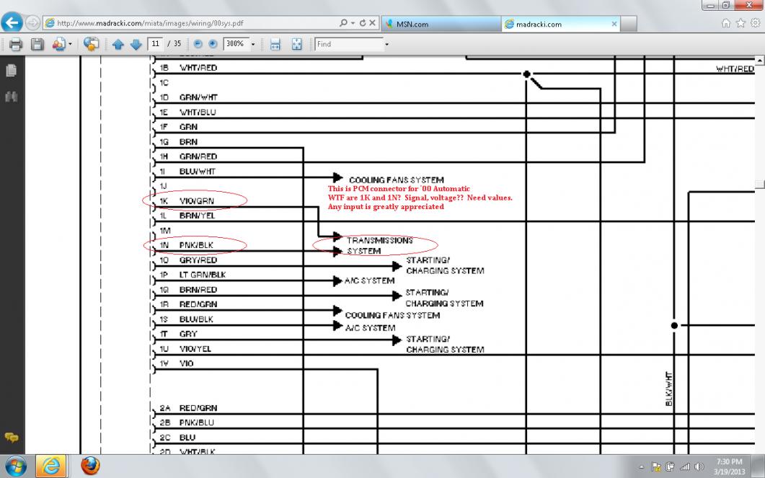The image size is (765, 478).
Task: Click the red text 'Any input is greatly appreciated'
Action: 386,207
